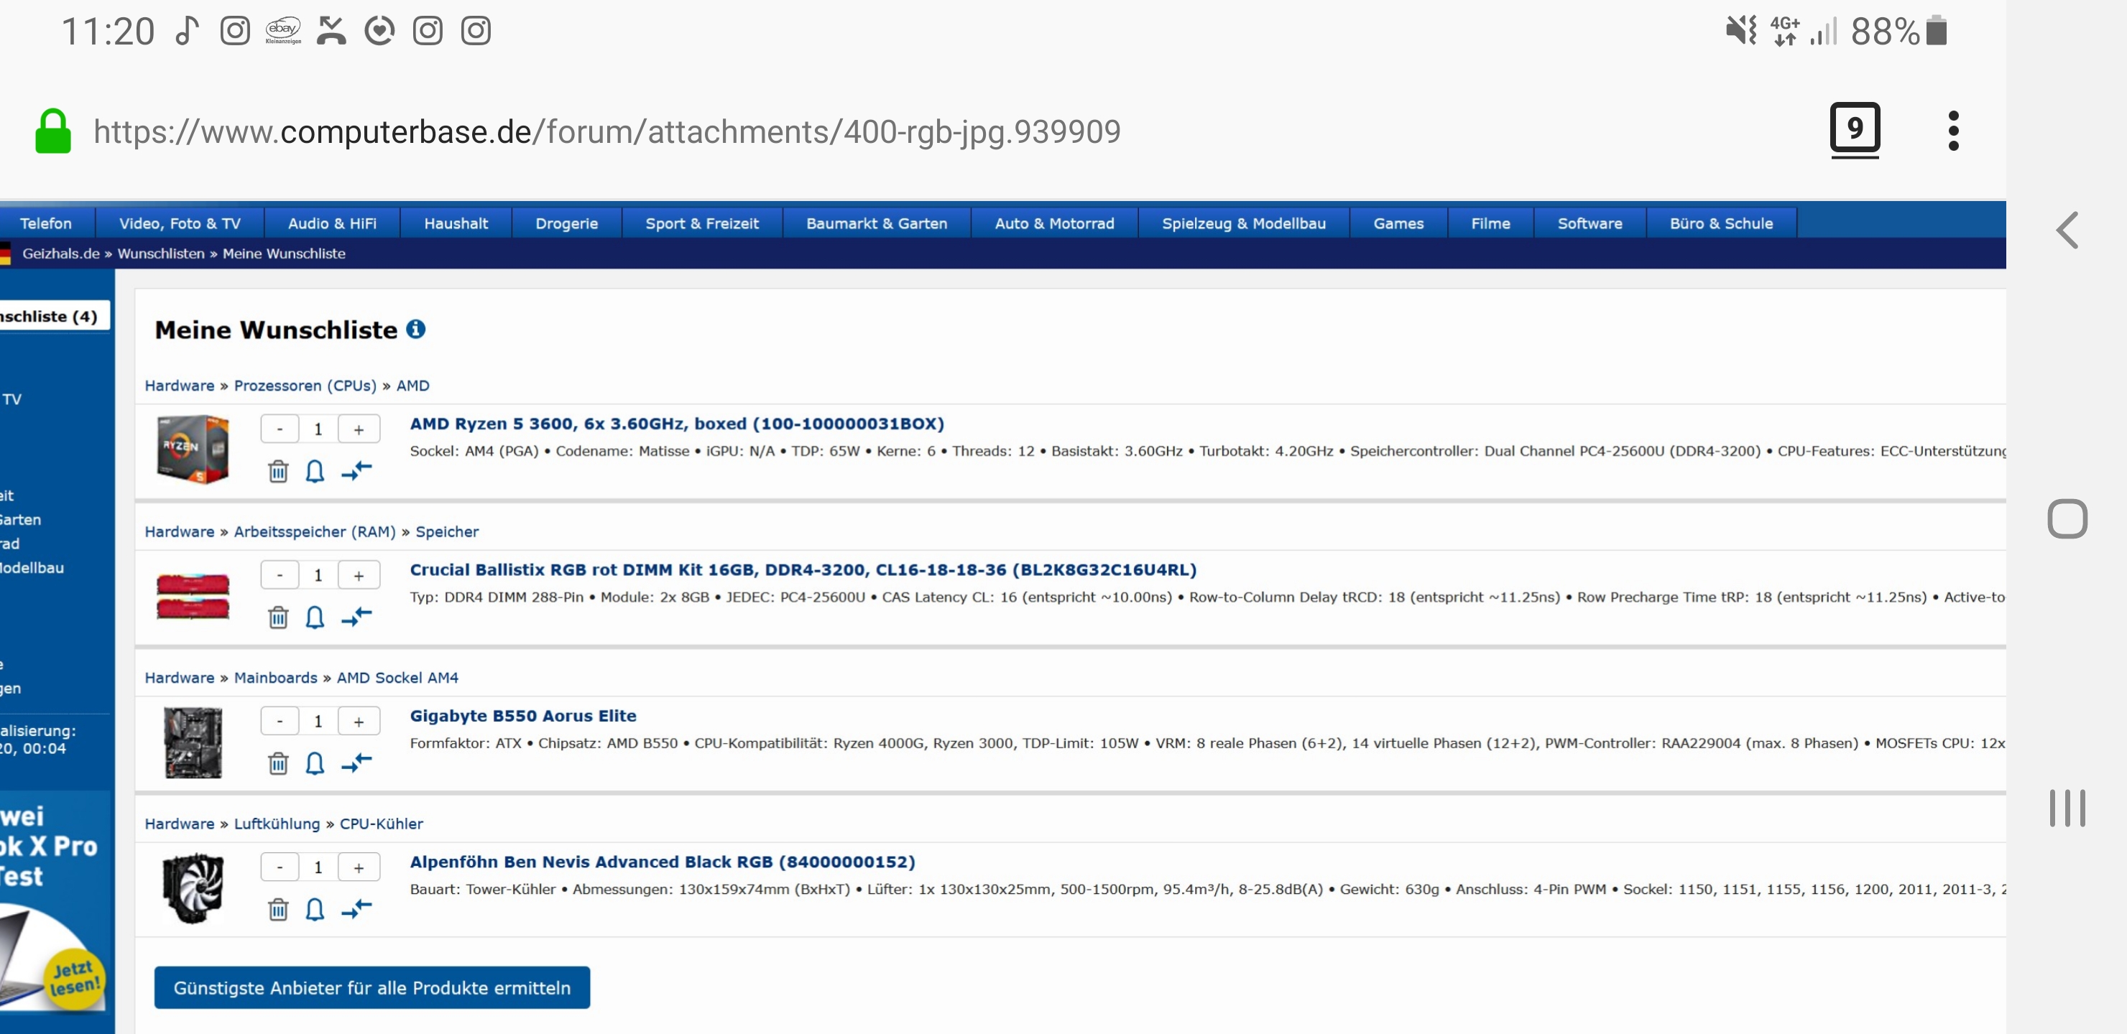
Task: Open the Gigabyte B550 Aorus Elite product page
Action: pyautogui.click(x=524, y=714)
